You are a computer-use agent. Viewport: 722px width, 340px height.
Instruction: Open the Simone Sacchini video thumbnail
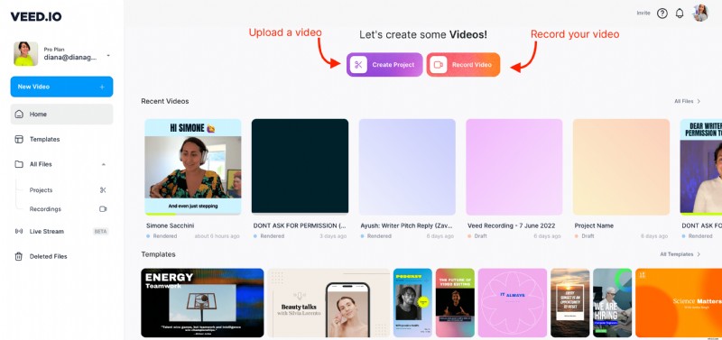click(x=193, y=167)
